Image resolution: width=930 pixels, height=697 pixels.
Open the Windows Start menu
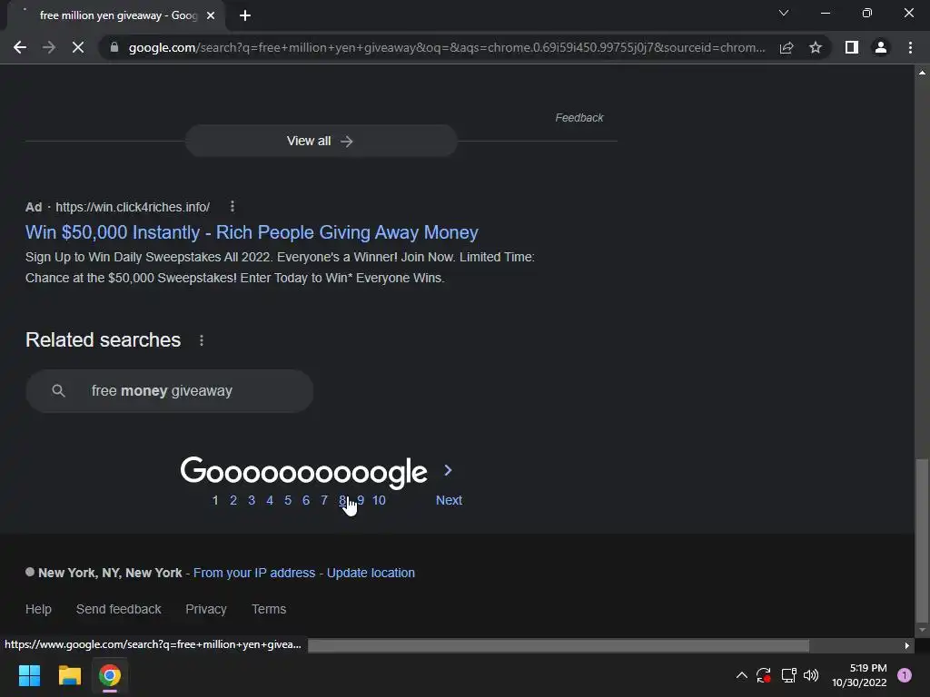tap(29, 675)
